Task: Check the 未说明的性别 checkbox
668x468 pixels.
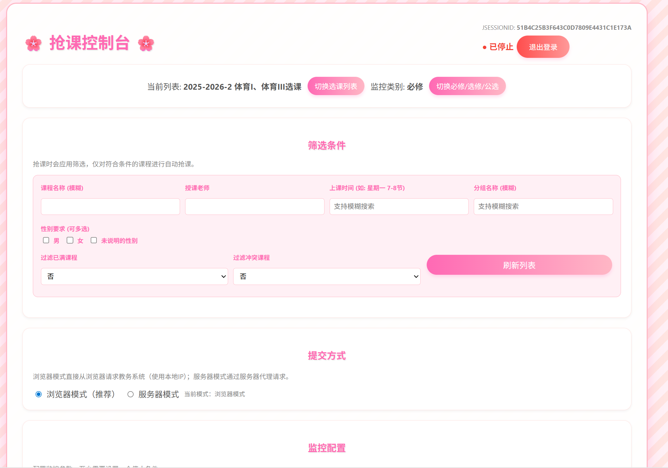Action: (x=94, y=240)
